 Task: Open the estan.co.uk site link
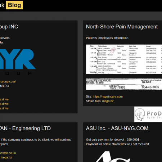(8, 153)
